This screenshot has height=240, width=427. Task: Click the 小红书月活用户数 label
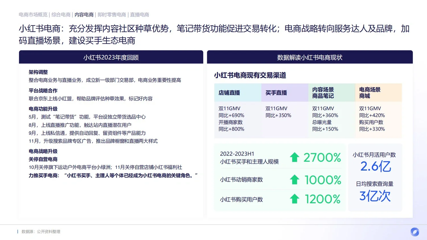coord(374,155)
